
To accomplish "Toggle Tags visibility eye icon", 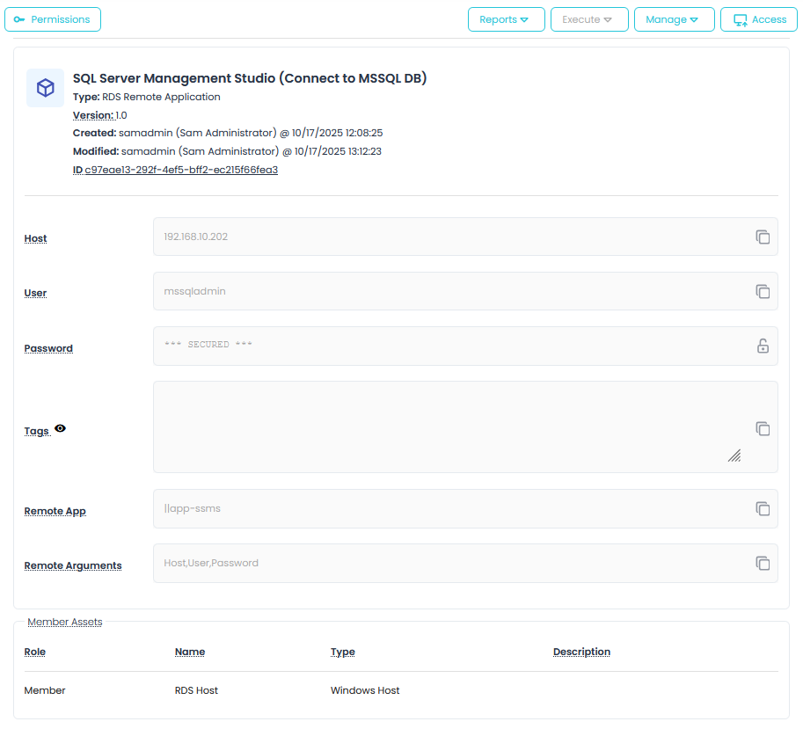I will [x=60, y=428].
